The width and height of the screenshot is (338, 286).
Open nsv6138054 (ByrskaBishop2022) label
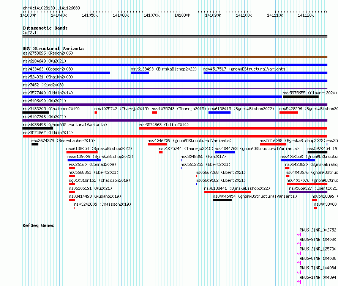[99, 148]
